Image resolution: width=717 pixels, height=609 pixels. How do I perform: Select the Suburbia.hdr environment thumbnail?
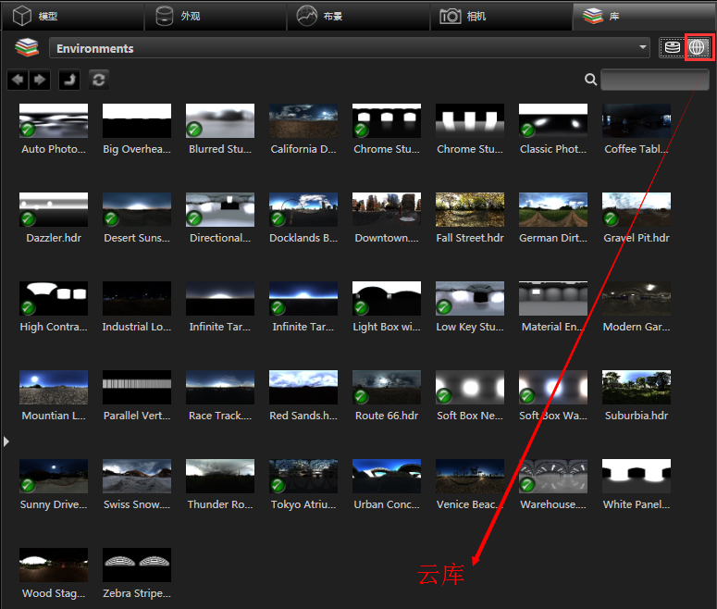click(636, 388)
